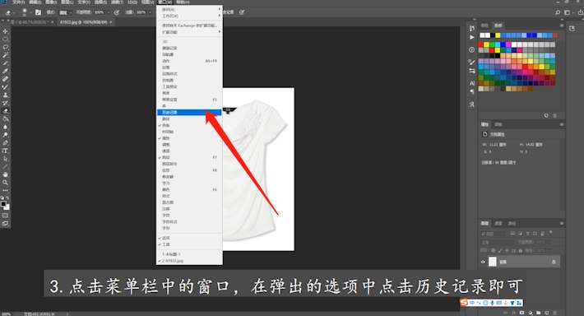Select the Brush tool
This screenshot has width=584, height=316.
point(5,87)
